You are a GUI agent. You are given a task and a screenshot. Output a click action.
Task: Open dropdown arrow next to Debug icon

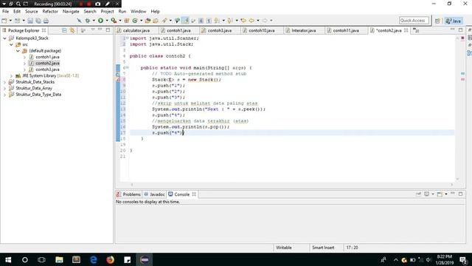pyautogui.click(x=94, y=21)
